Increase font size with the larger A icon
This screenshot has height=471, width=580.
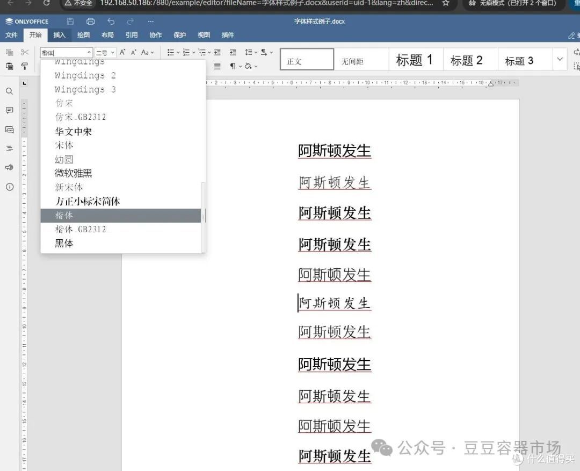pos(122,52)
